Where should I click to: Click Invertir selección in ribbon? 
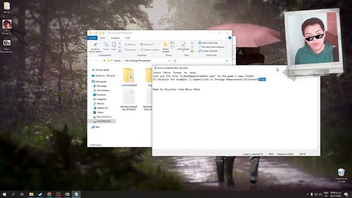(x=208, y=51)
